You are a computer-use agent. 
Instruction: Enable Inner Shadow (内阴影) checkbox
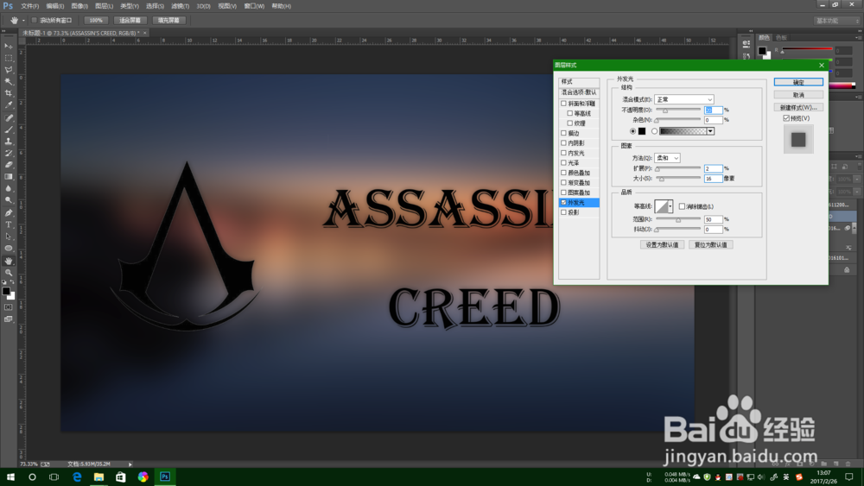(x=563, y=143)
